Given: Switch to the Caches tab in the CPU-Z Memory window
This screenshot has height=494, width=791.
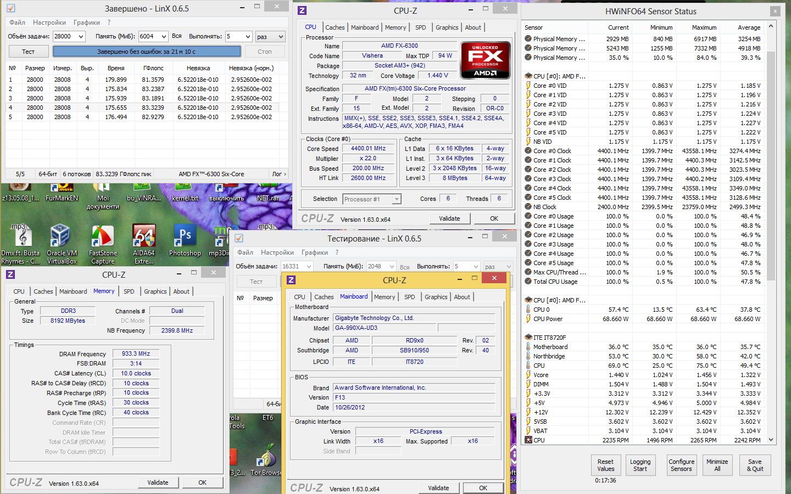Looking at the screenshot, I should click(43, 291).
